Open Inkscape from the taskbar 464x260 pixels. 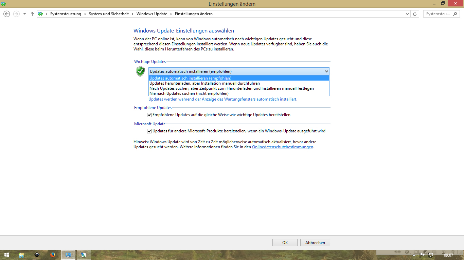37,255
